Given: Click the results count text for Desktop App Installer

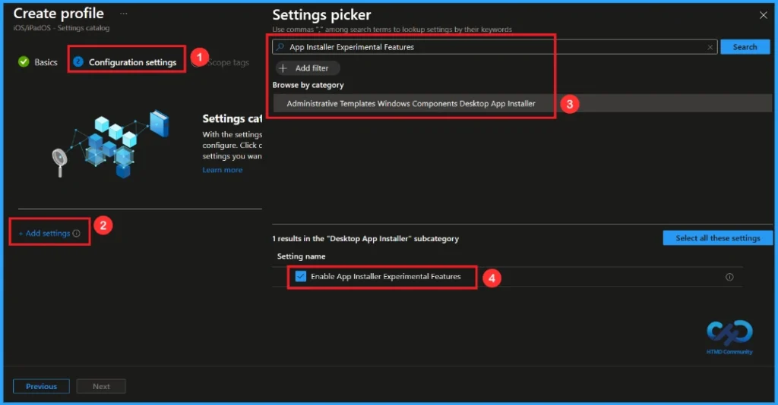Looking at the screenshot, I should tap(365, 239).
